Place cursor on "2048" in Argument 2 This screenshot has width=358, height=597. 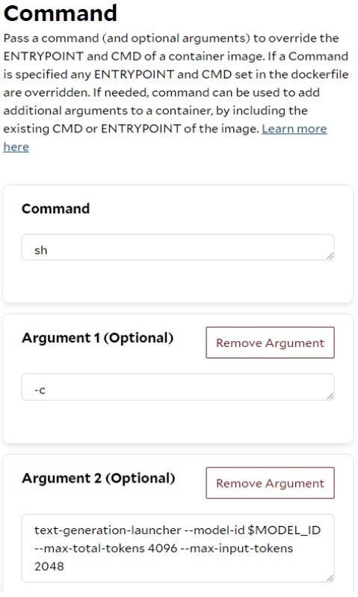click(x=49, y=566)
